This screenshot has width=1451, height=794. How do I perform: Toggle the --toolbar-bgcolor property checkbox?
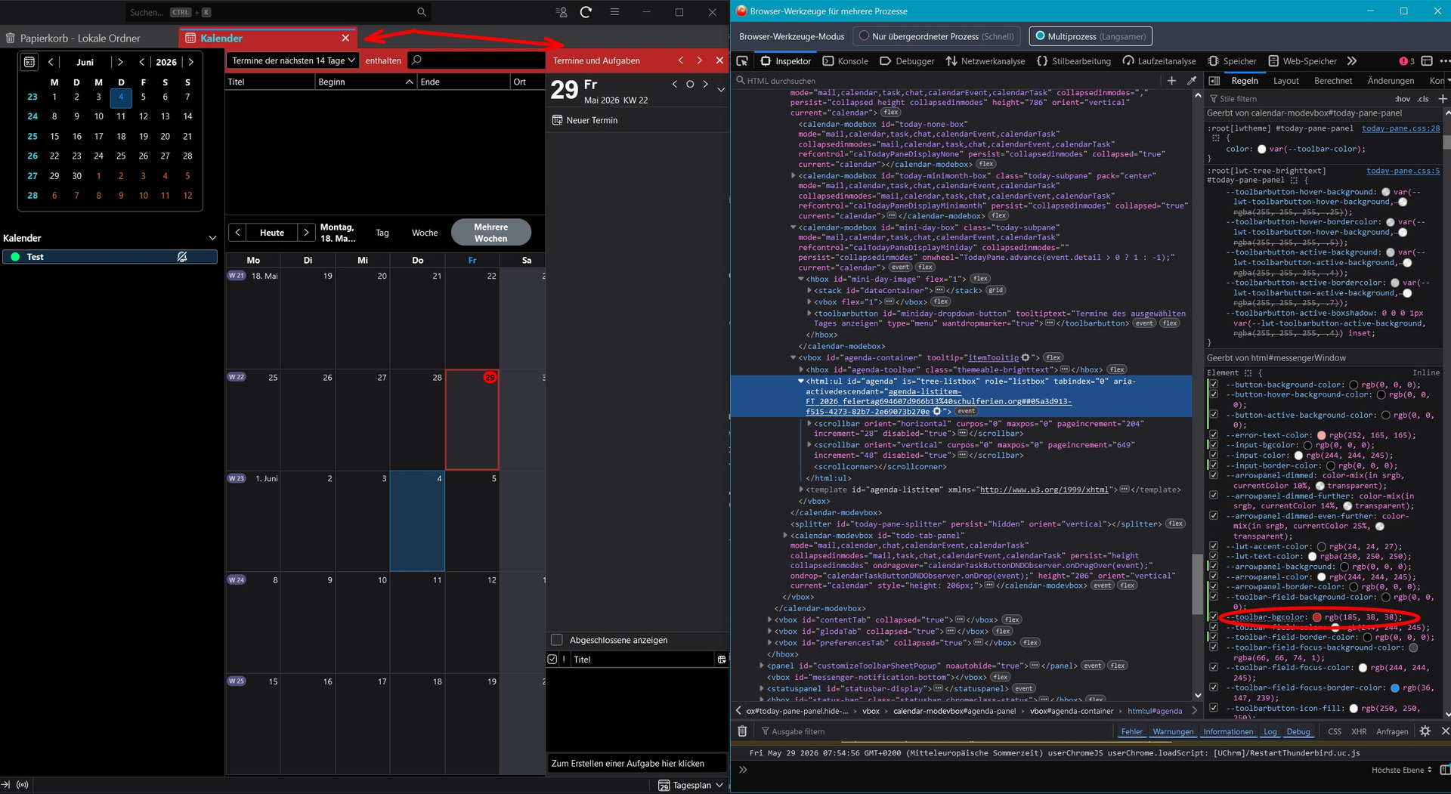click(1214, 617)
